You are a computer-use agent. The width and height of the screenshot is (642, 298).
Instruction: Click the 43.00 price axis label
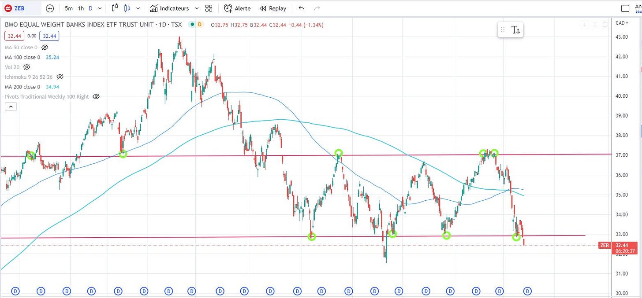pyautogui.click(x=622, y=37)
